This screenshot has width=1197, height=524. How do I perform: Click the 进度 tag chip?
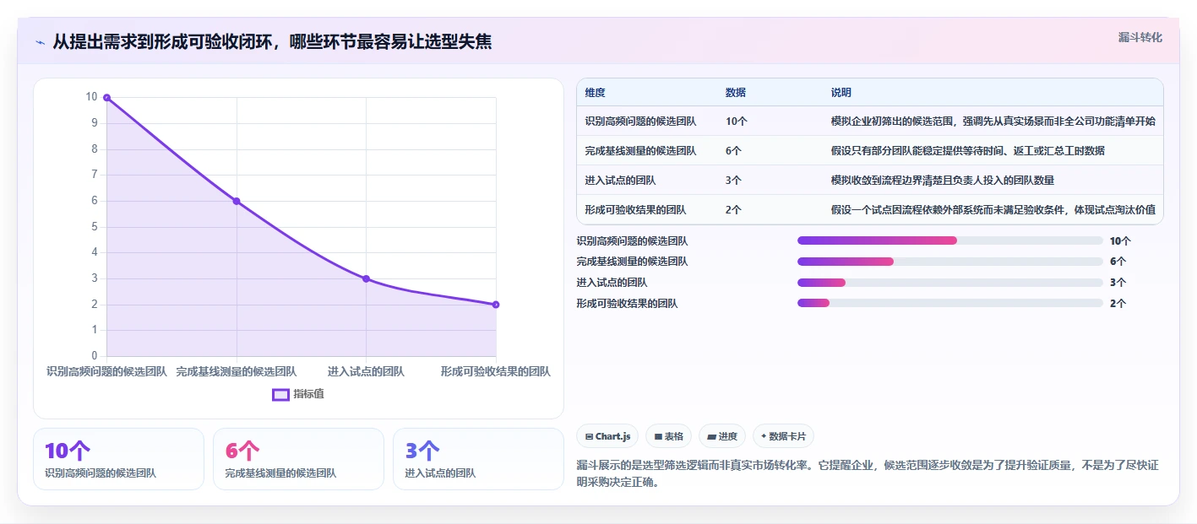coord(722,436)
